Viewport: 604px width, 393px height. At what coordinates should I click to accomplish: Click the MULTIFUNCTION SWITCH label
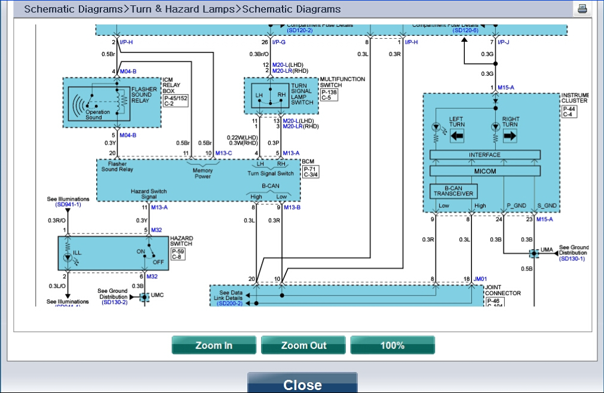342,82
